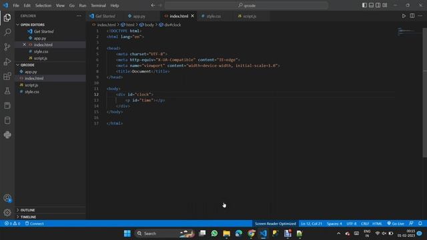Close the index.html tab
The width and height of the screenshot is (427, 240).
tap(193, 16)
